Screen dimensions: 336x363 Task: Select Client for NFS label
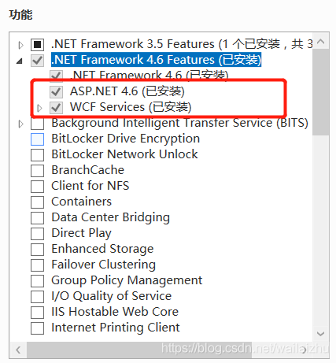[x=90, y=186]
